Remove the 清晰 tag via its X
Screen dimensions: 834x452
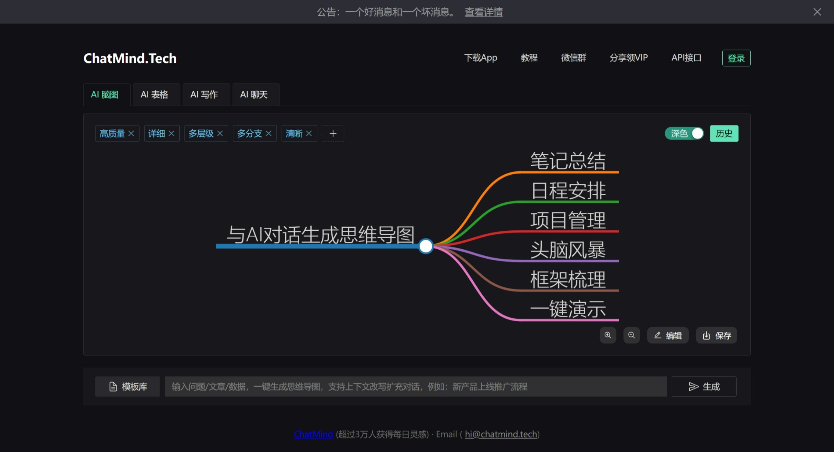click(309, 133)
